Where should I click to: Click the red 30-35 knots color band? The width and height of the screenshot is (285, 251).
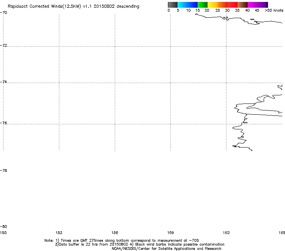(233, 5)
